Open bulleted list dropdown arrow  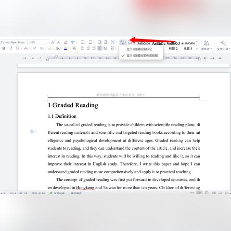[x=86, y=42]
